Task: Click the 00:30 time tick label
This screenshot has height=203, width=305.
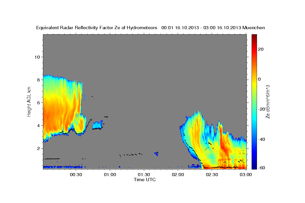Action: (x=76, y=175)
